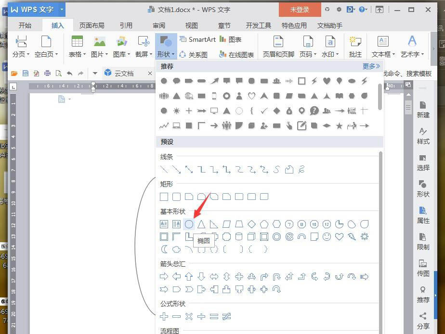Close the 云文档 tab
The image size is (445, 334).
click(150, 74)
